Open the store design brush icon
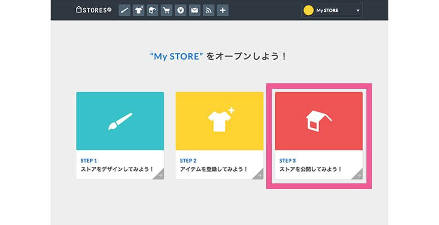Viewport: 439px width, 225px height. 124,10
